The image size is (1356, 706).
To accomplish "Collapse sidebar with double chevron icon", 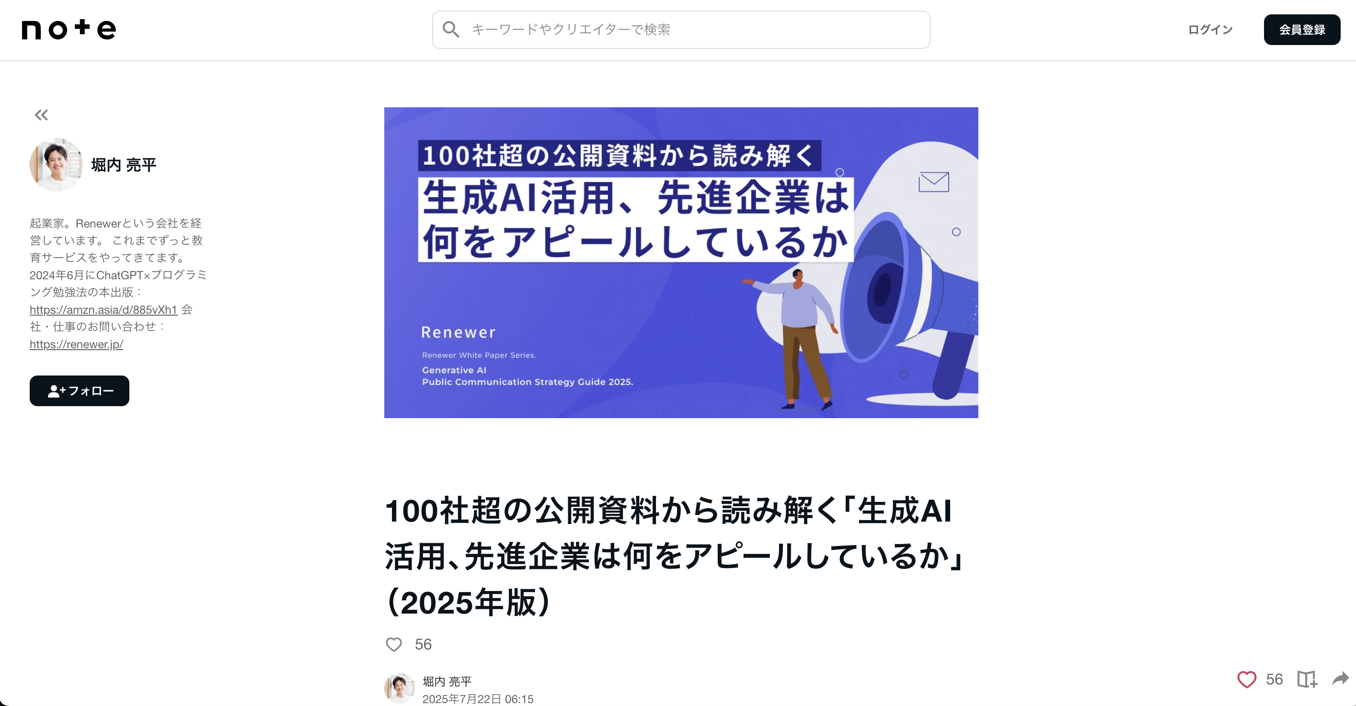I will 41,114.
